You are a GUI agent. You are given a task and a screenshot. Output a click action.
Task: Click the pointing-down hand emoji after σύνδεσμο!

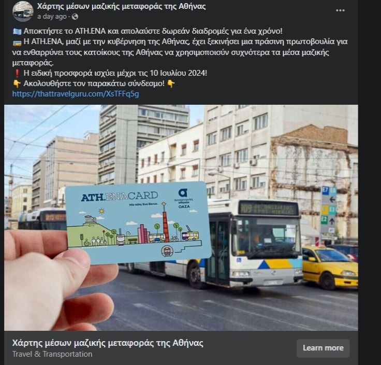click(x=171, y=83)
